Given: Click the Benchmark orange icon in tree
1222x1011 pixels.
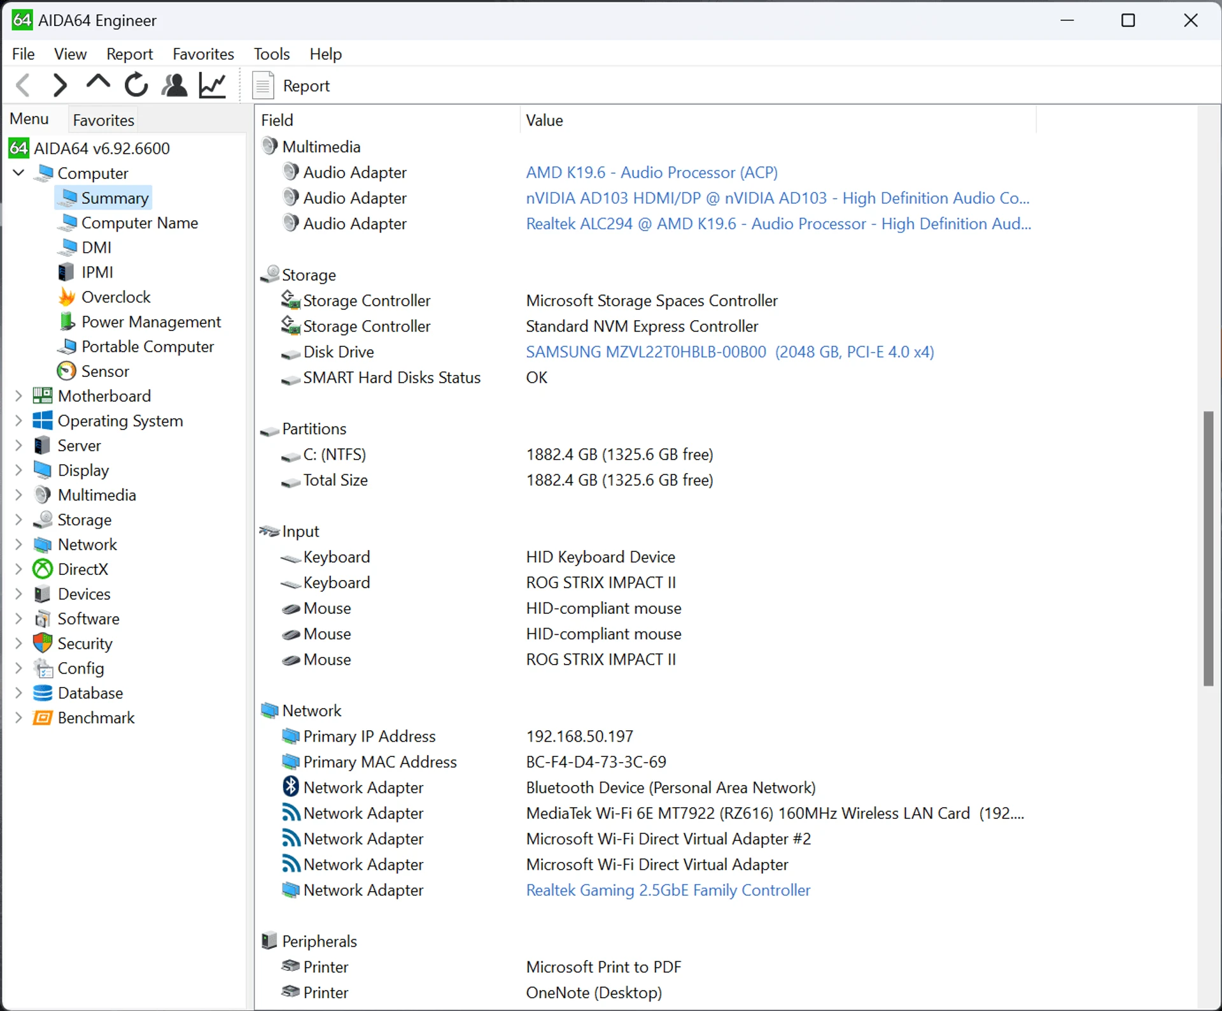Looking at the screenshot, I should click(x=43, y=718).
